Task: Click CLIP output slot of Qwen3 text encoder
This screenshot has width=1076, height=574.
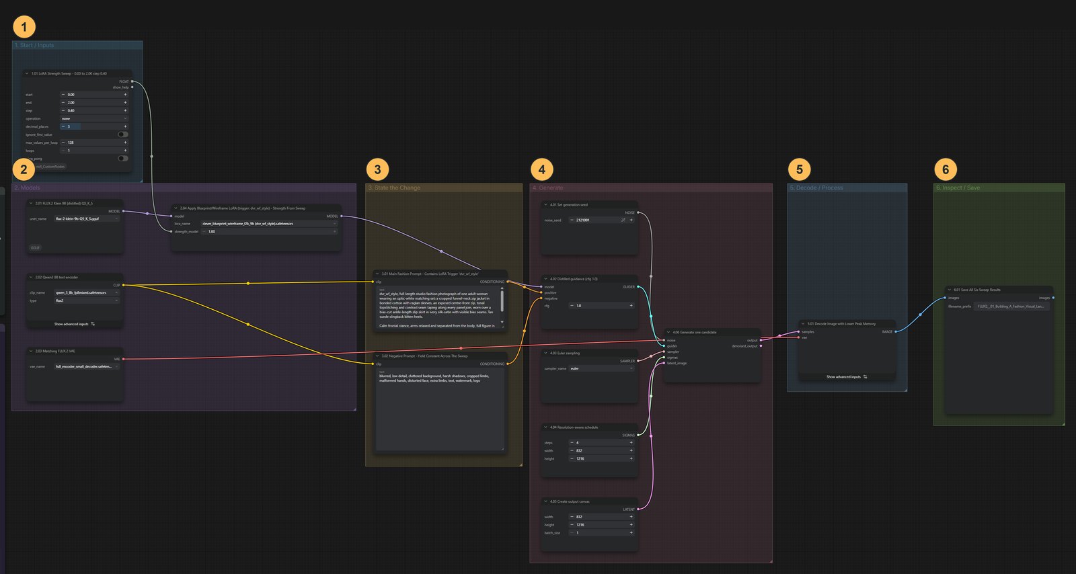Action: [123, 285]
